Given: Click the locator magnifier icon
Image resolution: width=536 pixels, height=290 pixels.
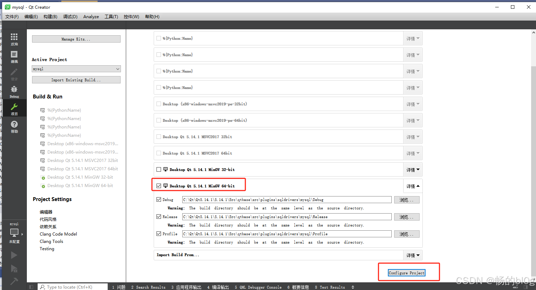Looking at the screenshot, I should [43, 287].
